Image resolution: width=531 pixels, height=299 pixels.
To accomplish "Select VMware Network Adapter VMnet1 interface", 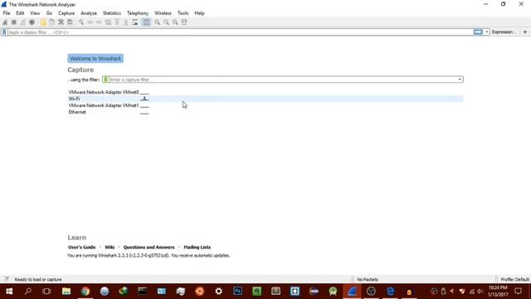I will 265,105.
